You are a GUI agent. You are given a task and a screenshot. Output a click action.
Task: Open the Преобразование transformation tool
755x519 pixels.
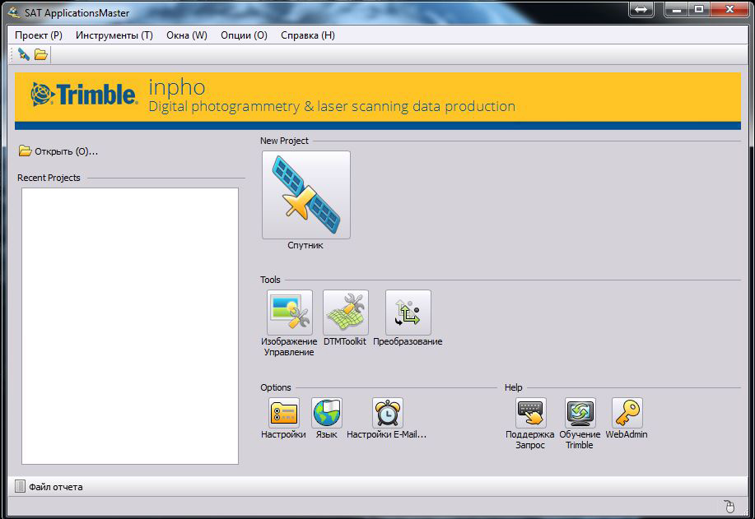[408, 313]
